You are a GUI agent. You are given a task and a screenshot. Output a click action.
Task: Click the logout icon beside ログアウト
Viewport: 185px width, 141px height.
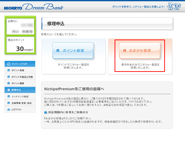click(9, 109)
